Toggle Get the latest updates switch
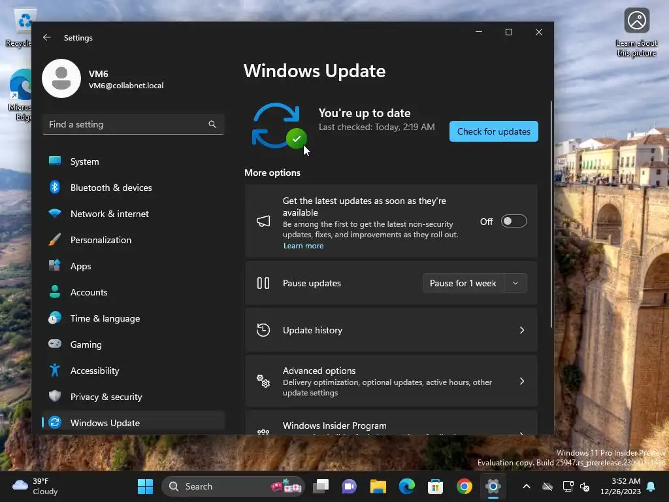Image resolution: width=669 pixels, height=502 pixels. click(514, 221)
